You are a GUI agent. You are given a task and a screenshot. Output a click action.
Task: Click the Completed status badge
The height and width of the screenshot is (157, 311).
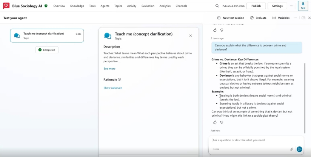point(47,50)
